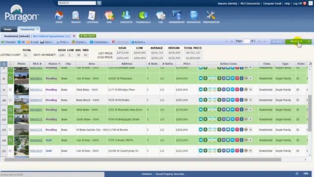Image resolution: width=314 pixels, height=177 pixels.
Task: Click the second green dollar icon in row 14
Action: click(x=219, y=140)
